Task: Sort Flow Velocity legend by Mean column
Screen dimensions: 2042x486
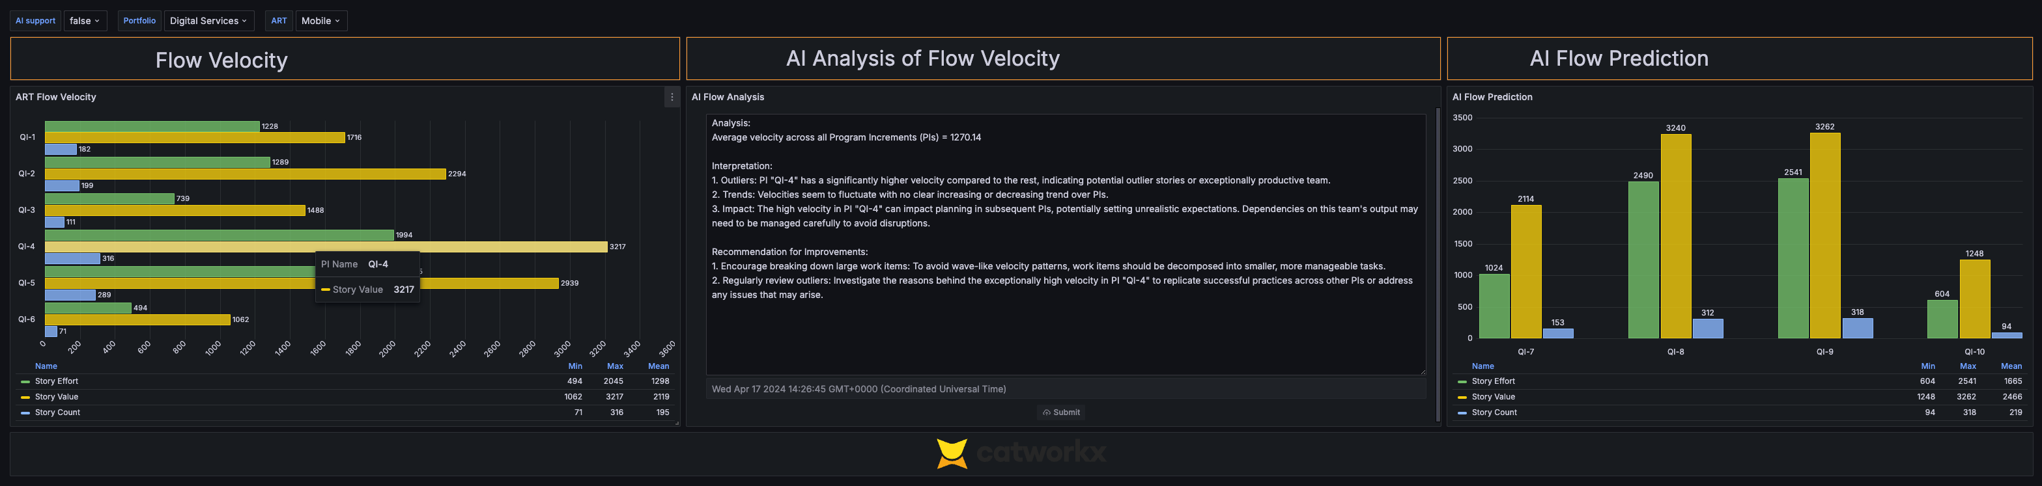Action: click(x=658, y=366)
